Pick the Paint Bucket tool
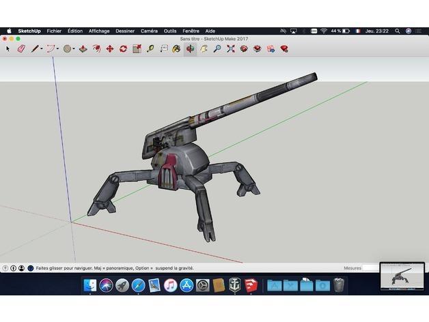The image size is (429, 322). pyautogui.click(x=176, y=49)
